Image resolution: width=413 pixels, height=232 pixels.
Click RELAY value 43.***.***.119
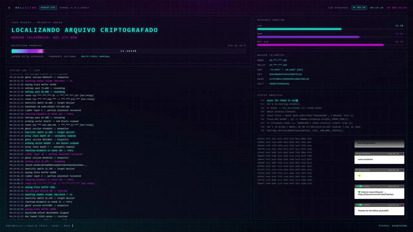[x=278, y=65]
